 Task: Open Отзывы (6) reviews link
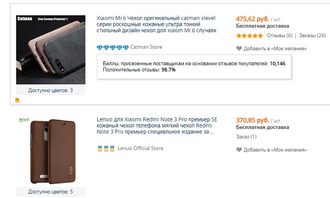[279, 36]
